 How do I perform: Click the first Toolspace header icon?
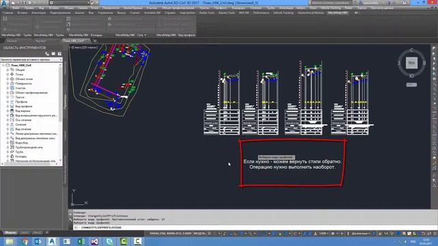pyautogui.click(x=47, y=53)
